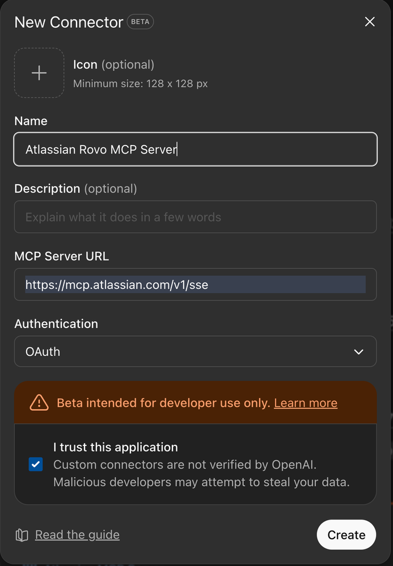Open the Learn more link
The image size is (393, 566).
(305, 403)
